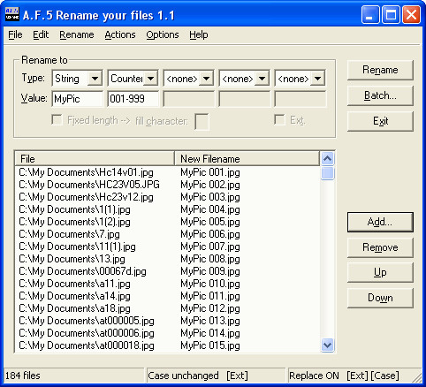Click new filename MyPic 001.jpg
426x387 pixels.
[210, 172]
